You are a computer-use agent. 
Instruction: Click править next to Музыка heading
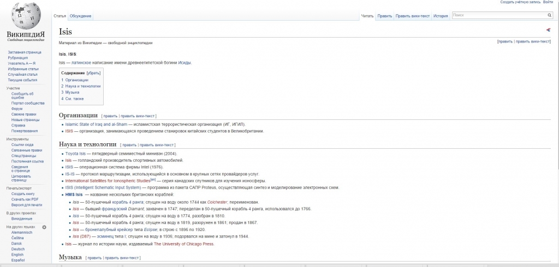click(94, 258)
